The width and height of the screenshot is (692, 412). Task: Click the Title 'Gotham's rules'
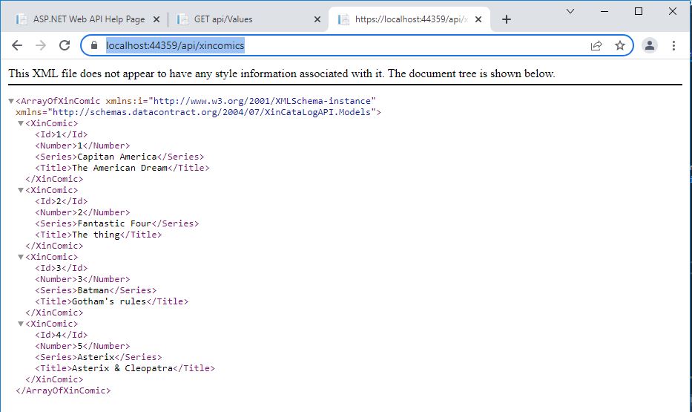(x=109, y=301)
